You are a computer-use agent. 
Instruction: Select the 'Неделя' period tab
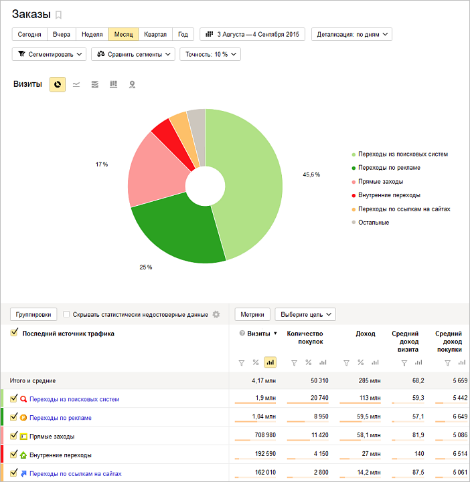click(92, 34)
